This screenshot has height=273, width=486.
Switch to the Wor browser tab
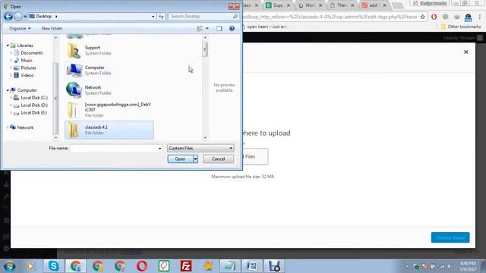tap(311, 5)
